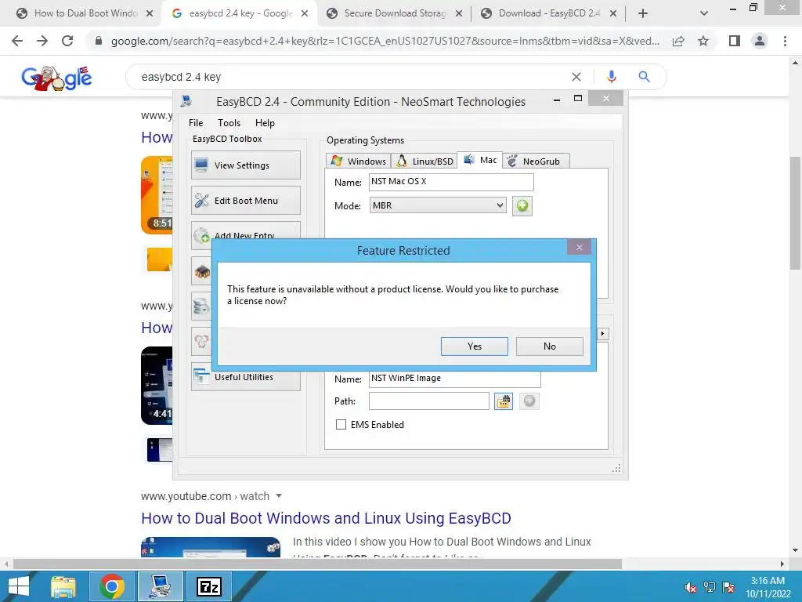The width and height of the screenshot is (802, 602).
Task: Open Chrome from taskbar
Action: (x=112, y=586)
